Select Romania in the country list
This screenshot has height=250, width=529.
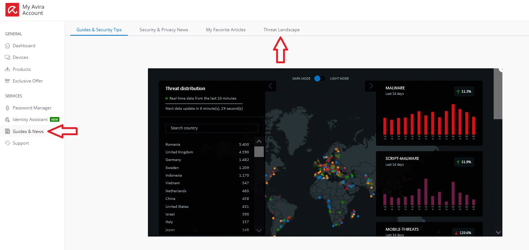coord(173,145)
